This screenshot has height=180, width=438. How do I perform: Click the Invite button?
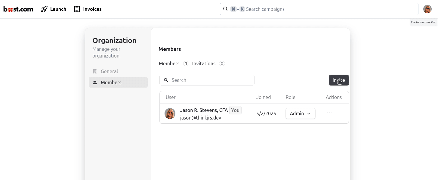(x=339, y=80)
